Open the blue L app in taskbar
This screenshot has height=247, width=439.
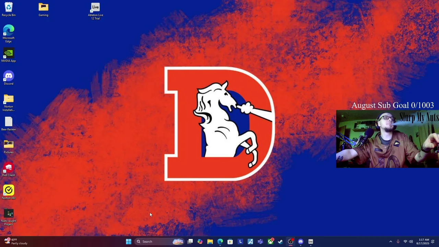tap(240, 242)
